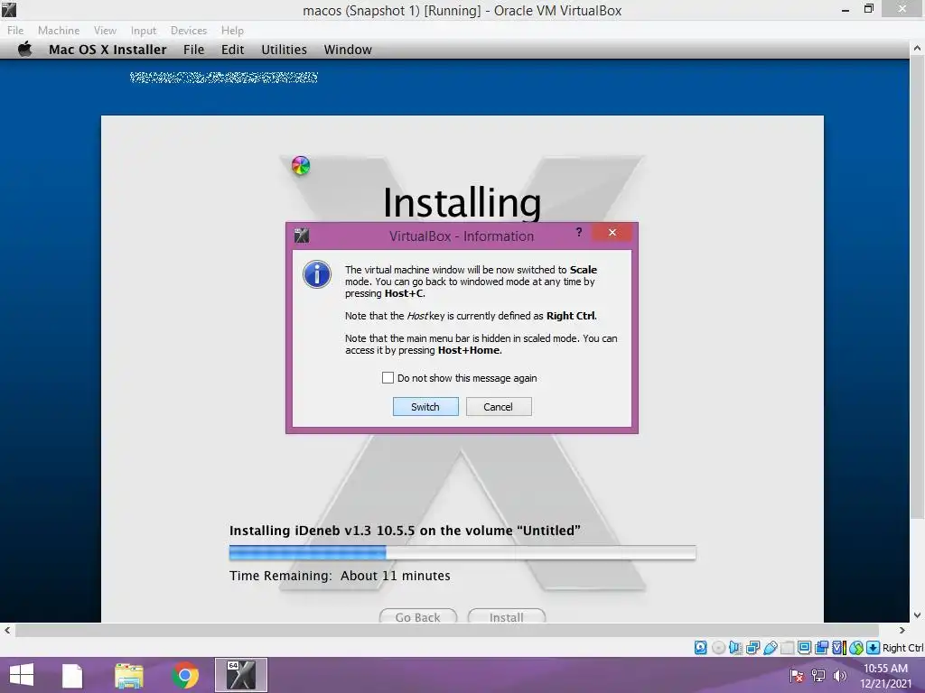
Task: Click the optical disk status icon
Action: [718, 648]
